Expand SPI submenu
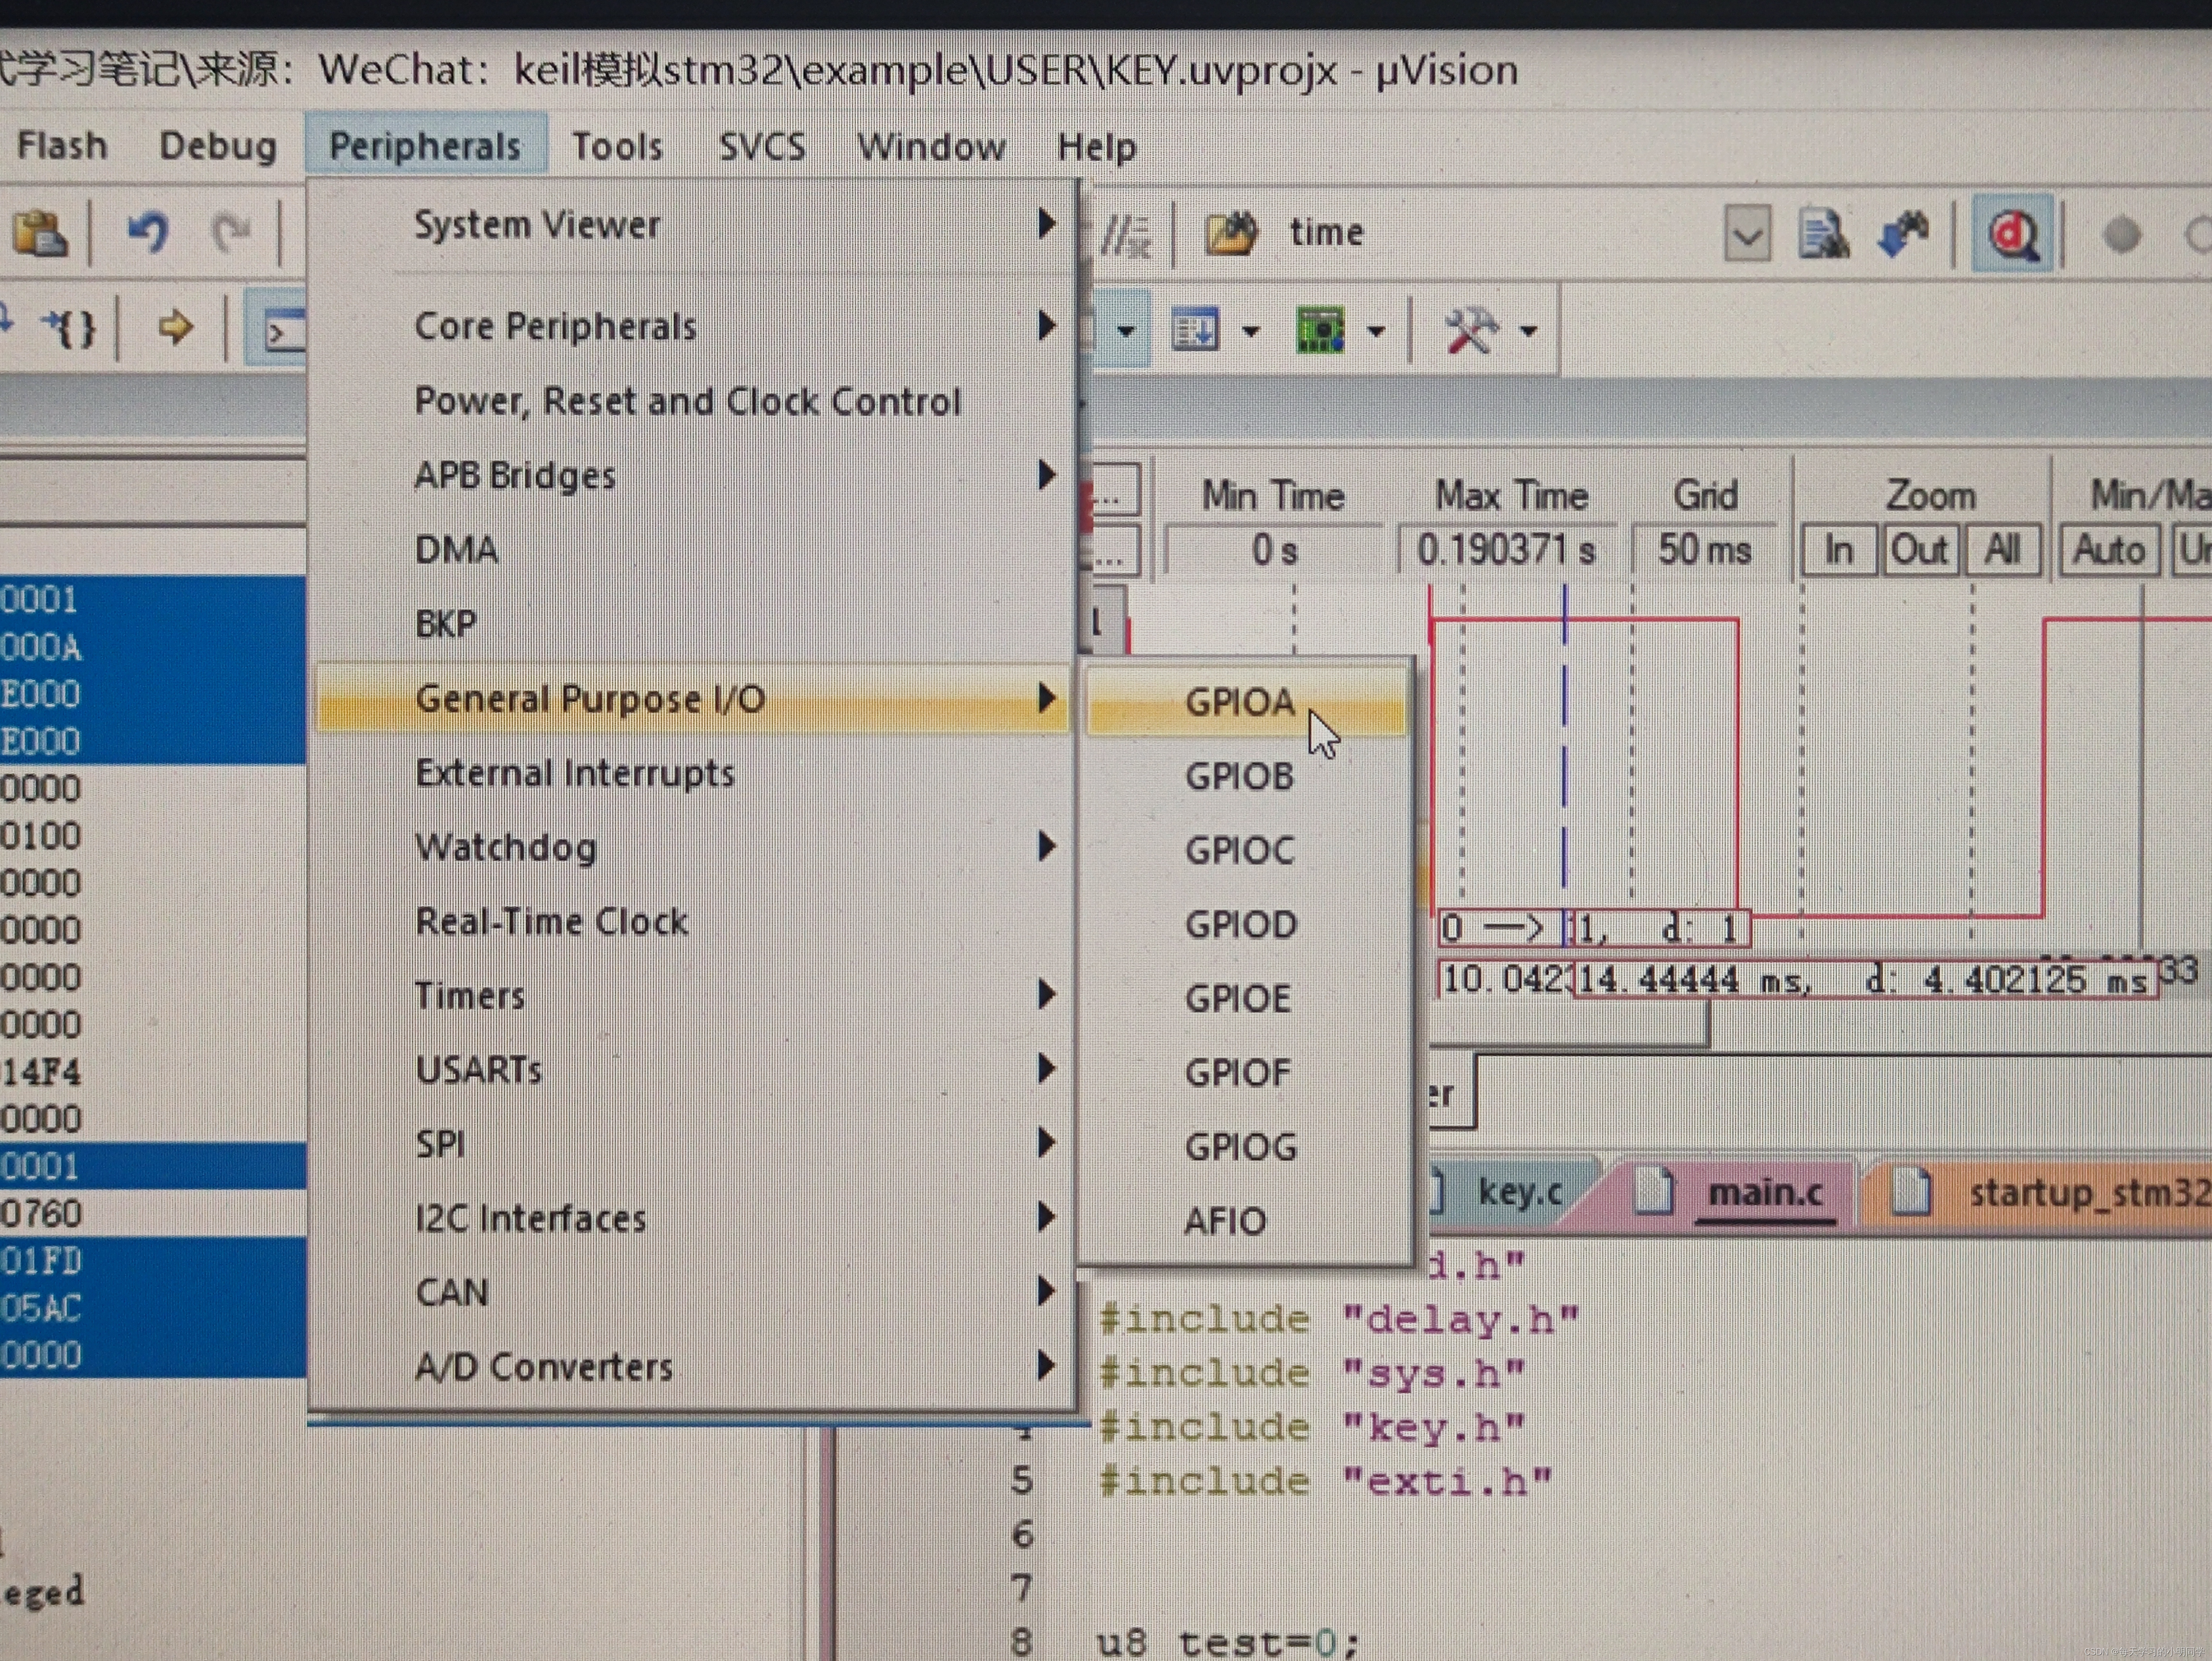This screenshot has height=1661, width=2212. tap(692, 1143)
